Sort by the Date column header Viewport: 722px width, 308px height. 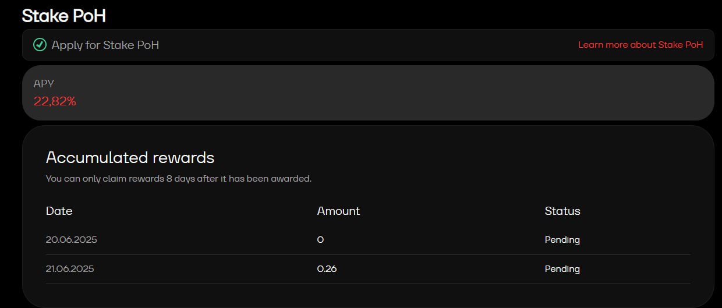pyautogui.click(x=59, y=211)
